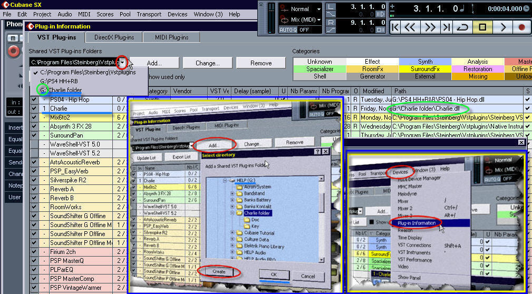Open the File menu
Screen dimensions: 532x294
point(7,14)
